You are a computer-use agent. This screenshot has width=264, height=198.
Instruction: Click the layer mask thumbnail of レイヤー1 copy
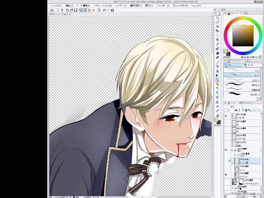coord(241,182)
